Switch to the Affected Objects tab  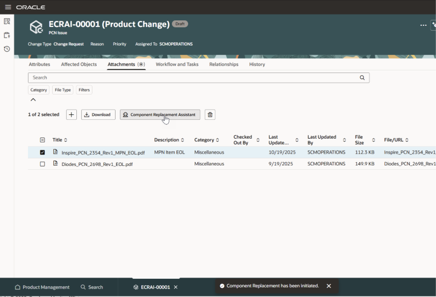click(79, 64)
